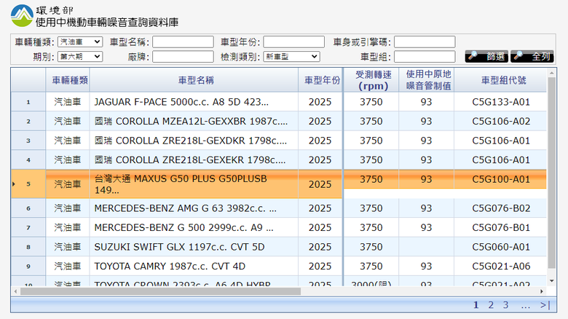Focus the 車型年份 input field
Viewport: 568px width, 319px height.
point(293,42)
